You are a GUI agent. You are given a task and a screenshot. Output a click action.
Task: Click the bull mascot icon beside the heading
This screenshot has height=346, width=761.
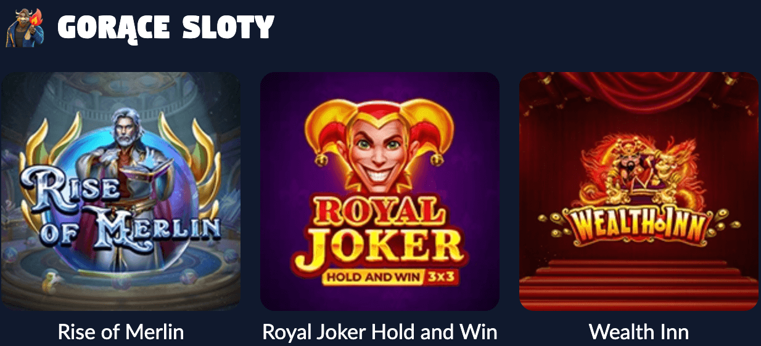coord(25,28)
